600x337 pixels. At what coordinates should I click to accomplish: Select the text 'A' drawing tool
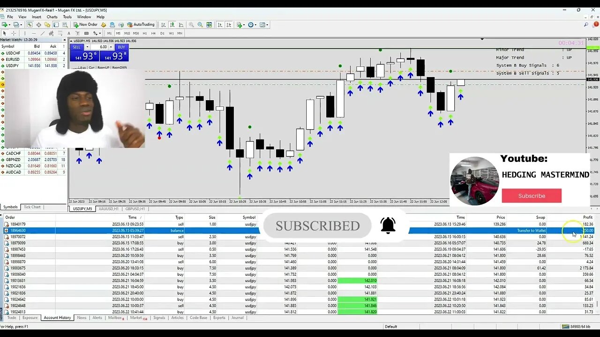pos(69,33)
